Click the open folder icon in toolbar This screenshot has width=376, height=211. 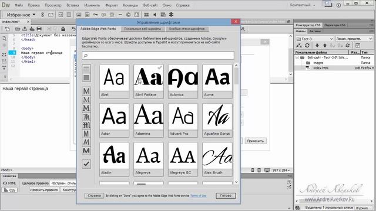17,29
